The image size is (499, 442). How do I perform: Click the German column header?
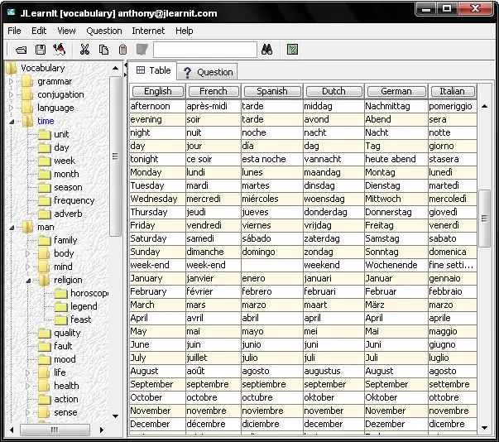(396, 91)
